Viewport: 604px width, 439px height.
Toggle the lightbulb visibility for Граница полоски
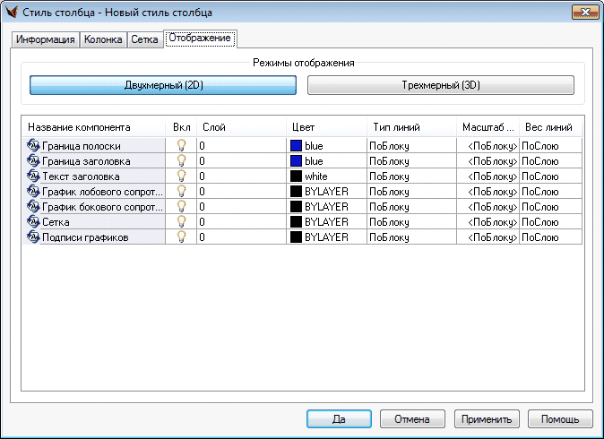tap(181, 145)
